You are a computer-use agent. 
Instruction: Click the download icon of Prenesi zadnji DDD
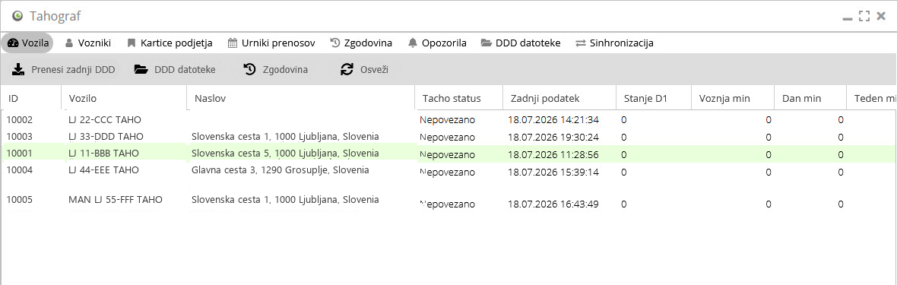click(18, 70)
